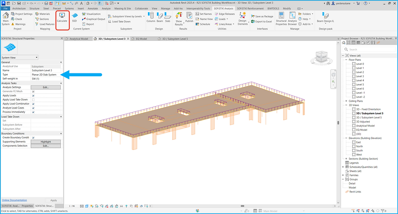The height and width of the screenshot is (214, 398).
Task: Click the Project Browser search field
Action: point(369,49)
